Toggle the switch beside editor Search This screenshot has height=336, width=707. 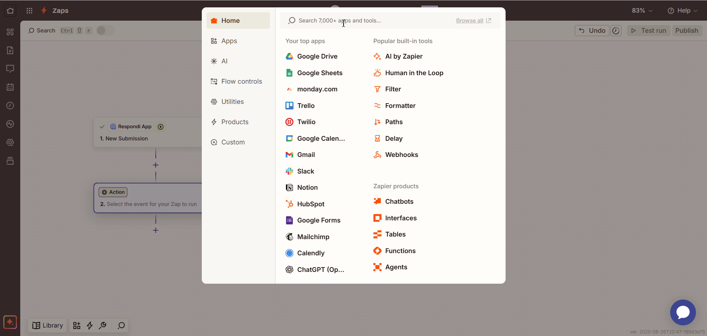pyautogui.click(x=105, y=31)
